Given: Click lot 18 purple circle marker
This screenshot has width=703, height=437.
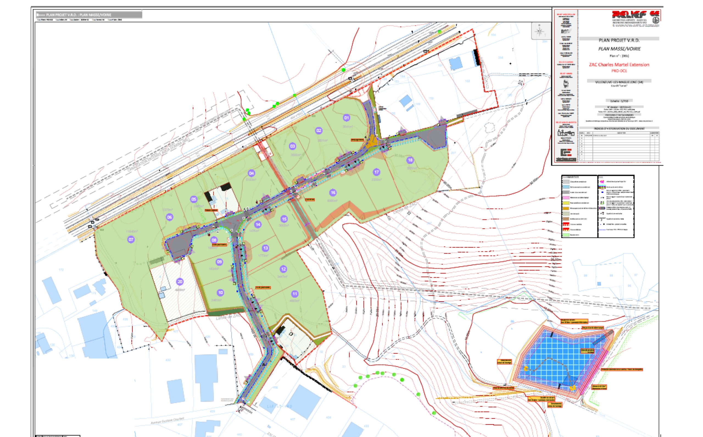Looking at the screenshot, I should click(x=410, y=160).
